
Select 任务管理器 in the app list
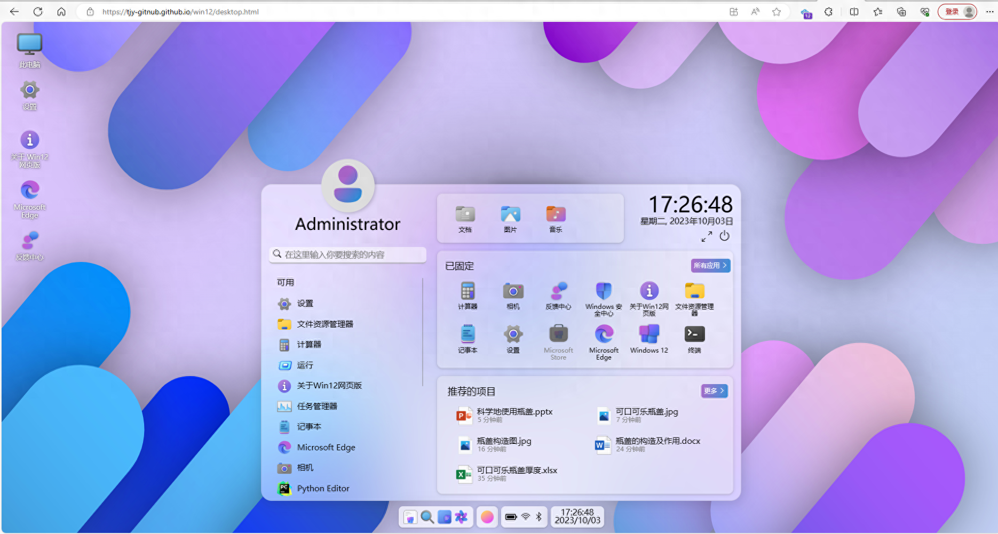(x=347, y=407)
